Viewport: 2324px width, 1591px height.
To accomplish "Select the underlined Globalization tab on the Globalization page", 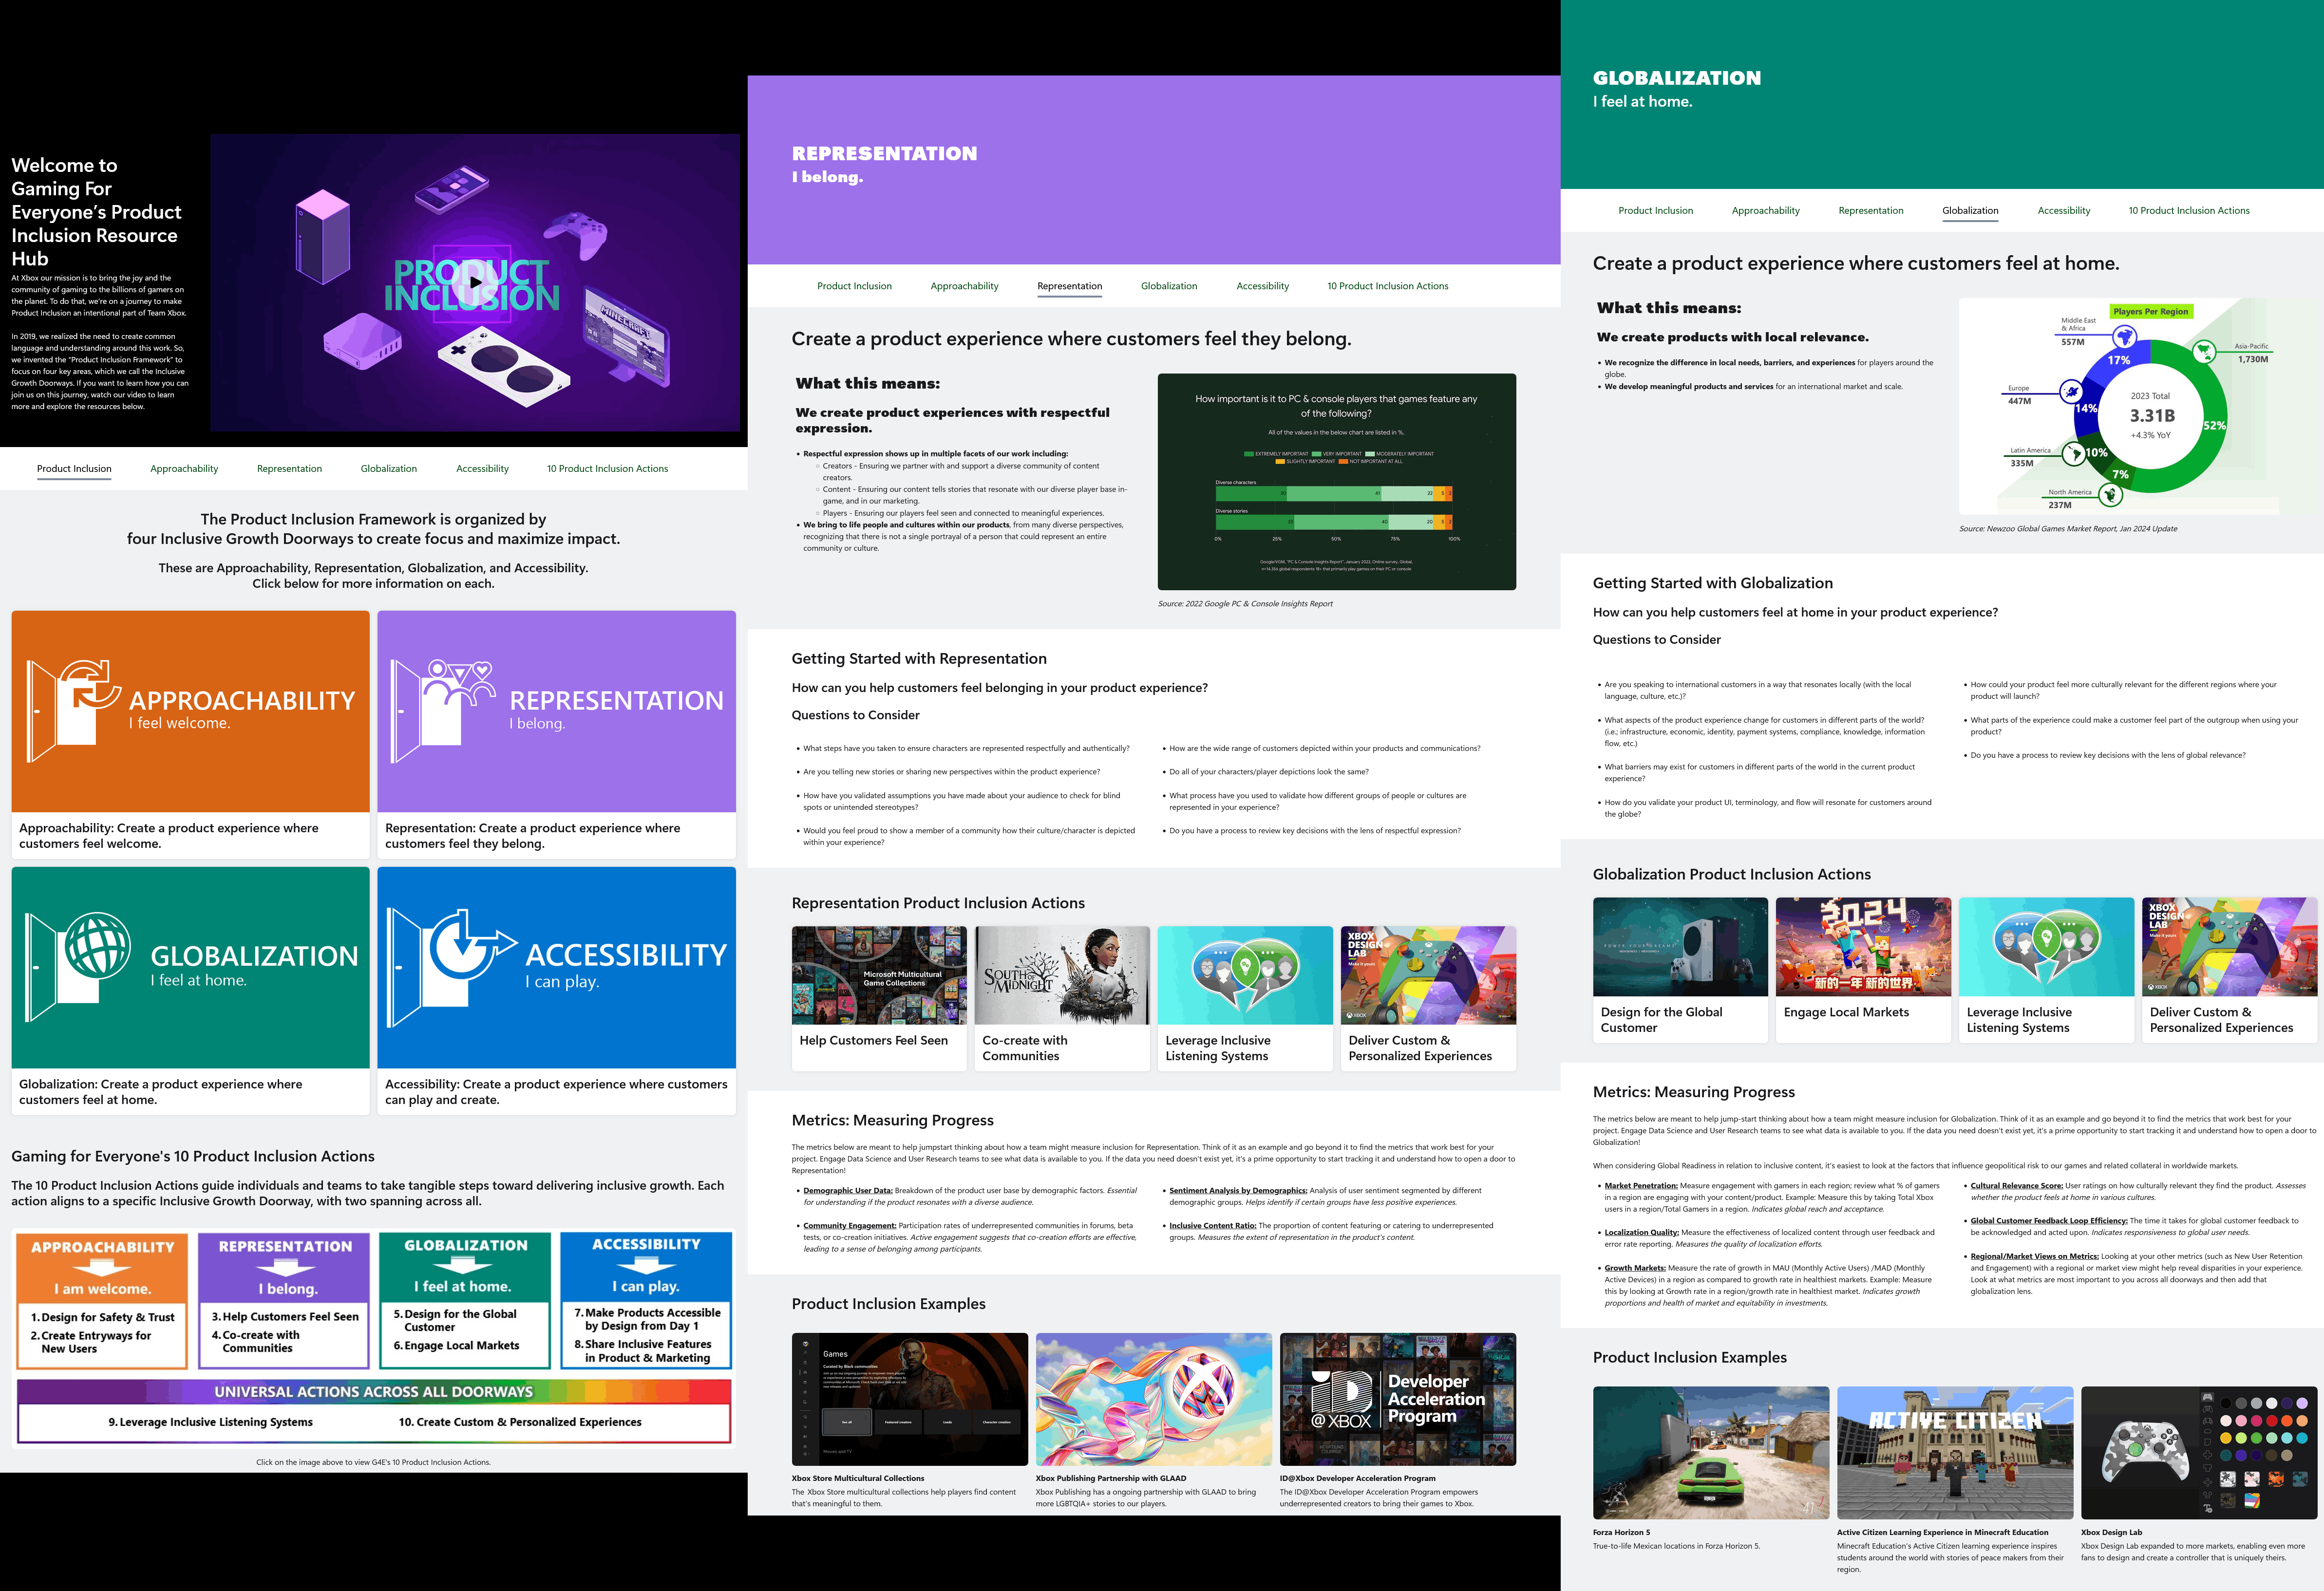I will click(1970, 211).
